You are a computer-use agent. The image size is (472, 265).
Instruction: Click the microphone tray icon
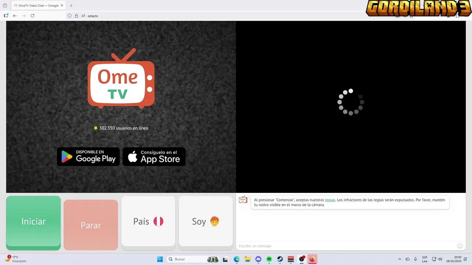pos(416,259)
